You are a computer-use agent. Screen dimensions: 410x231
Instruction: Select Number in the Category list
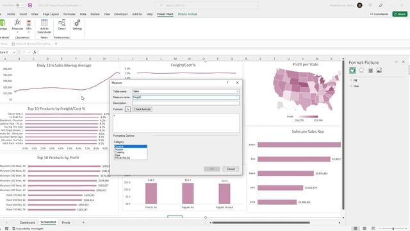pyautogui.click(x=131, y=150)
